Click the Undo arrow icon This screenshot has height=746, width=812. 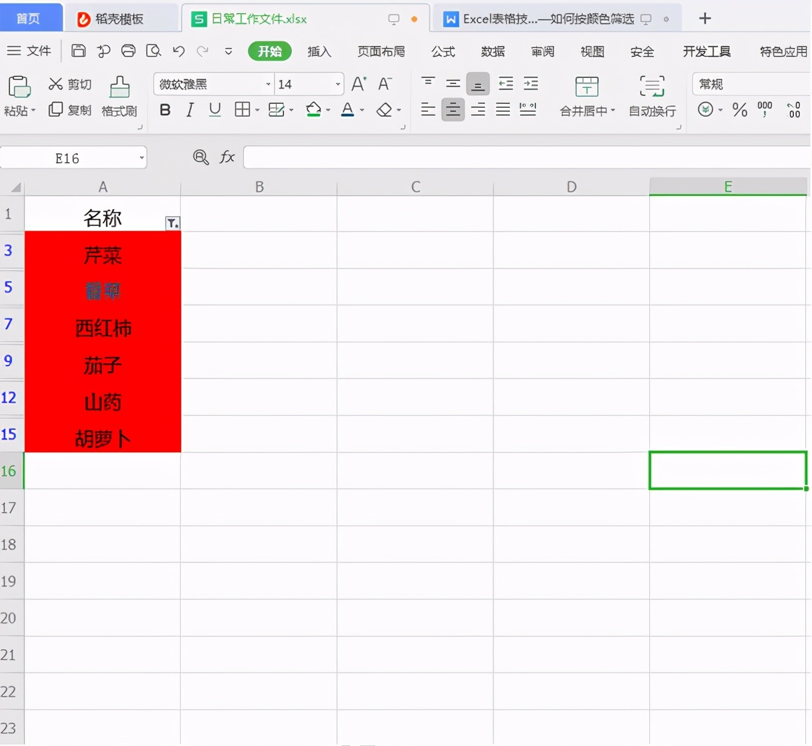[179, 51]
